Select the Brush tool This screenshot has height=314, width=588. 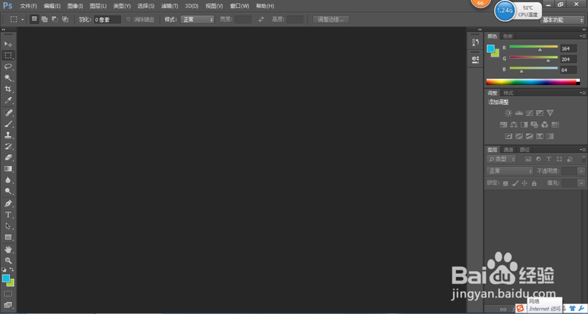pyautogui.click(x=8, y=124)
